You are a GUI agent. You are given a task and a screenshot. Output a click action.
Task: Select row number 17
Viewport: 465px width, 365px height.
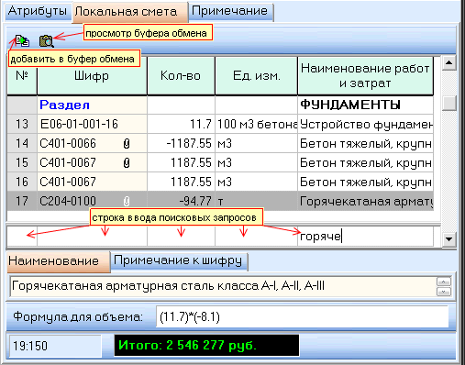click(22, 201)
